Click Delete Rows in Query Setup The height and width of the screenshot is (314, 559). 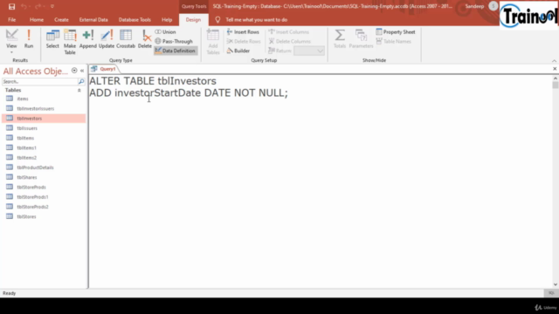(244, 41)
